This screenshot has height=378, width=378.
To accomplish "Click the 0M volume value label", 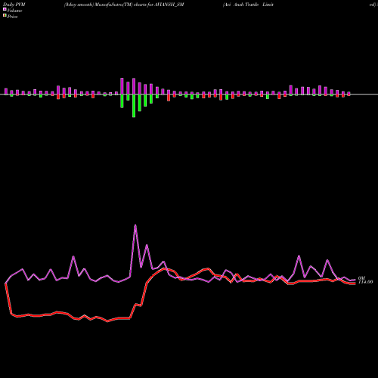I will 361,278.
